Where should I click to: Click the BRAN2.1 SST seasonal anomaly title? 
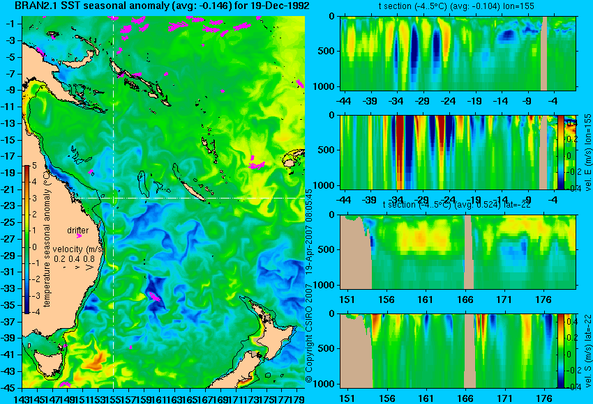point(162,6)
